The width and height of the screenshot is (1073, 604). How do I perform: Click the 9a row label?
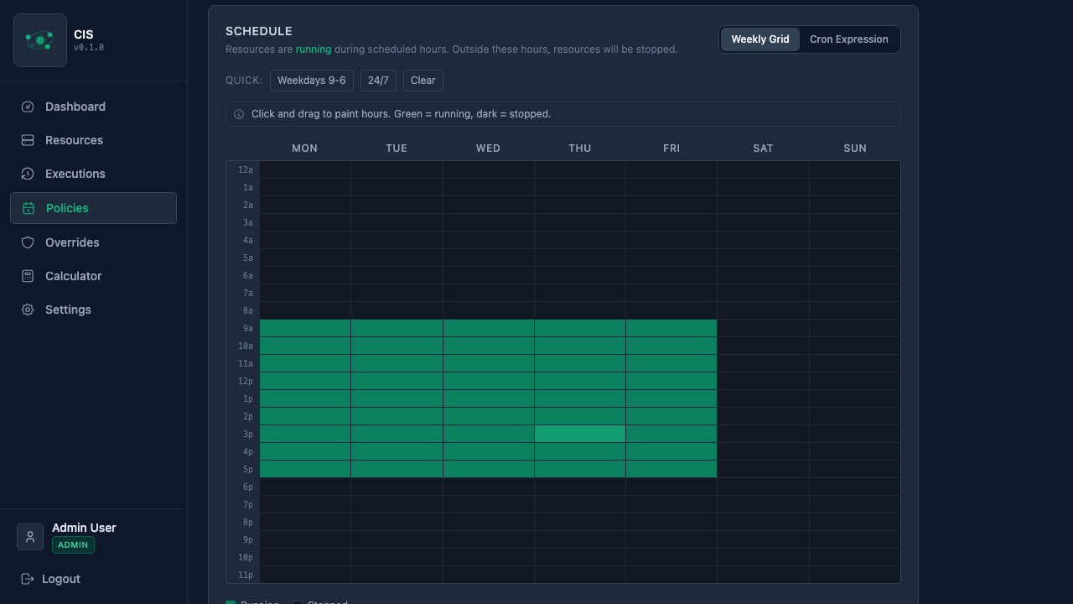248,328
